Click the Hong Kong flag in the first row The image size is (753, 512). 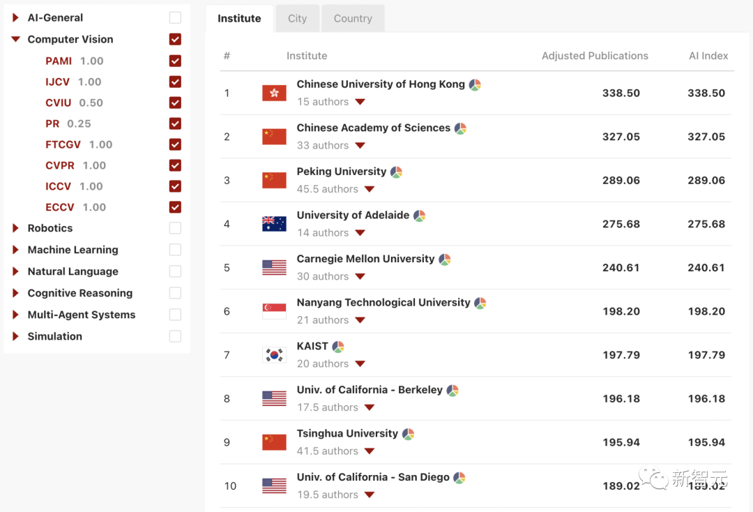coord(273,91)
